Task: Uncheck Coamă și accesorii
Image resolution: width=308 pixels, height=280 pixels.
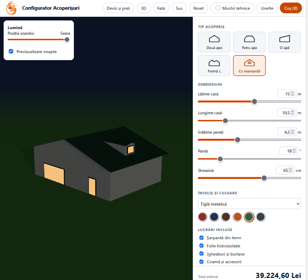Action: pyautogui.click(x=201, y=262)
